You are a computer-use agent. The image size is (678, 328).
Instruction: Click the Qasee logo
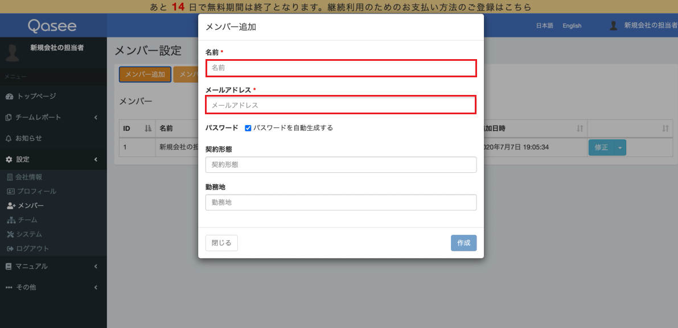(52, 26)
